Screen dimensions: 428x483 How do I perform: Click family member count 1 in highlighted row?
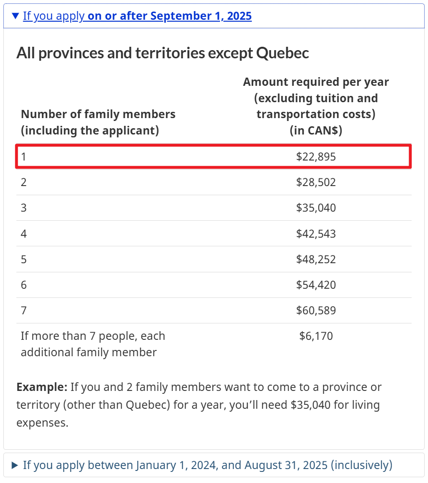24,157
